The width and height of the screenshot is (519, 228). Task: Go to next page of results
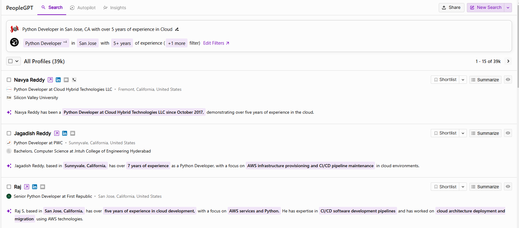point(508,61)
